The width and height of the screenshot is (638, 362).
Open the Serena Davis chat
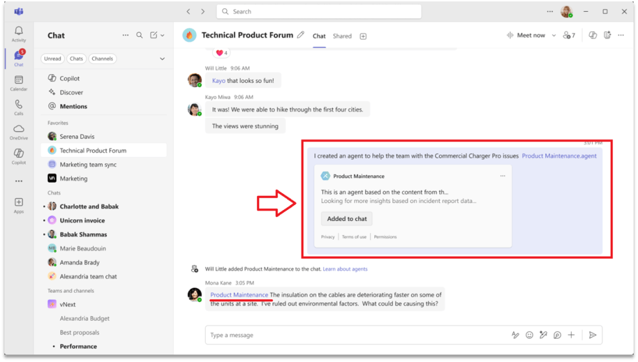[x=77, y=136]
